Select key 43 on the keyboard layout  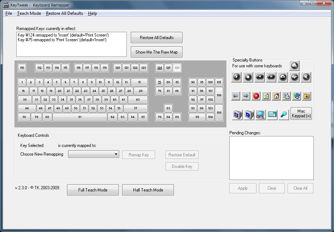[138, 100]
